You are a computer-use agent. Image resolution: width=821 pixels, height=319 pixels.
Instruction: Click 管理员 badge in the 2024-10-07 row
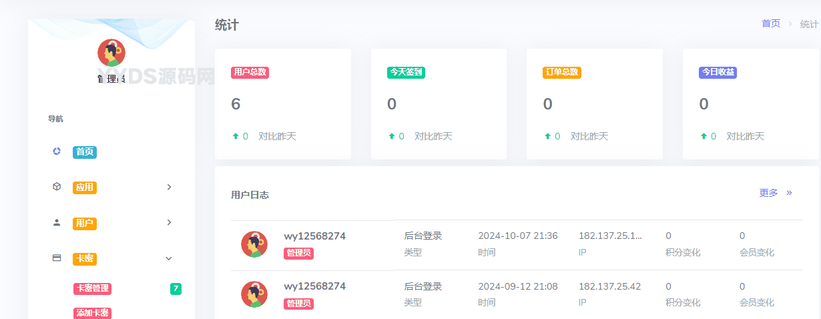(298, 254)
